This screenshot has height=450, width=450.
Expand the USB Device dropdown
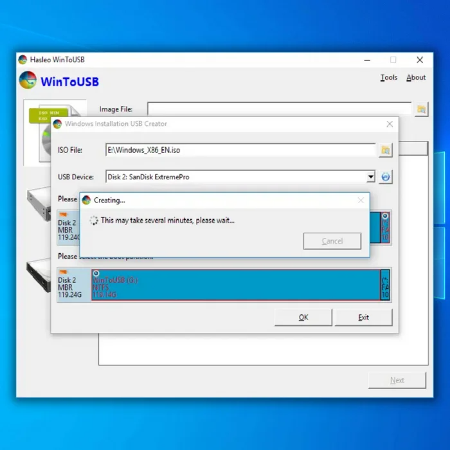pos(370,177)
